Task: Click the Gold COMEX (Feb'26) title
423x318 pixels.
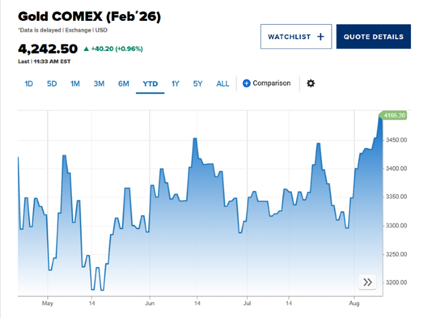Action: [89, 15]
